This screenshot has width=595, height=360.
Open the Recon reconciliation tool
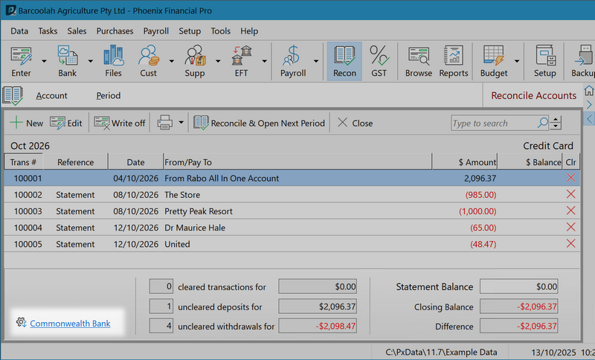tap(344, 60)
